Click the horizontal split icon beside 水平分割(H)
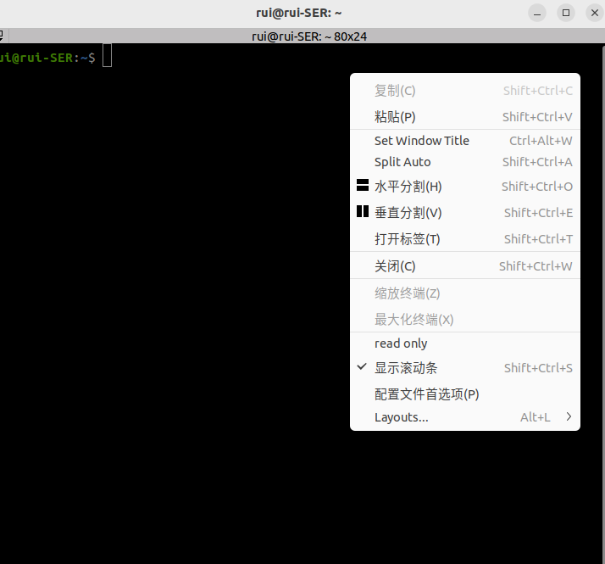 coord(363,186)
